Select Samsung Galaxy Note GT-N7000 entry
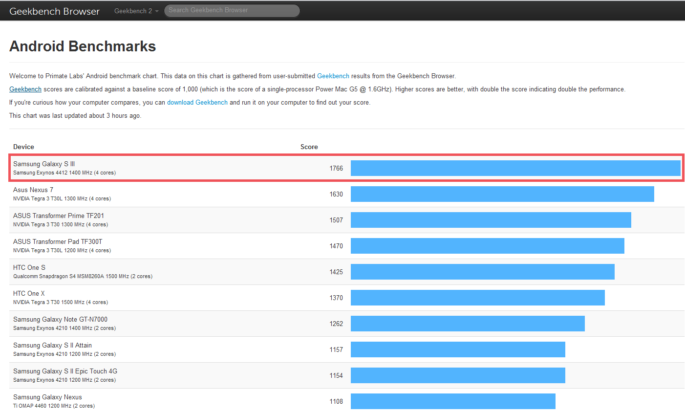Viewport: 685px width, 414px height. (x=60, y=319)
